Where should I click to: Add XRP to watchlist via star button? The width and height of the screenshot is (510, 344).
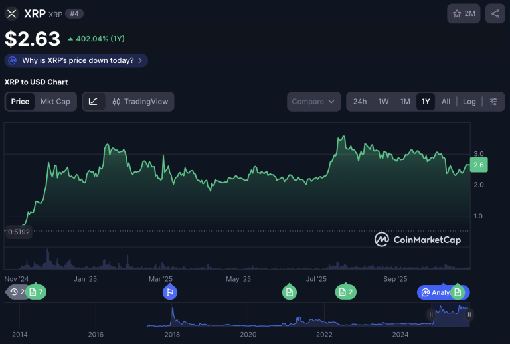[464, 13]
